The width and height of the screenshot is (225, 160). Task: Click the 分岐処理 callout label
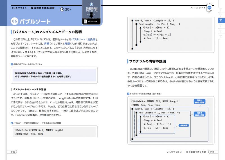coord(184,126)
